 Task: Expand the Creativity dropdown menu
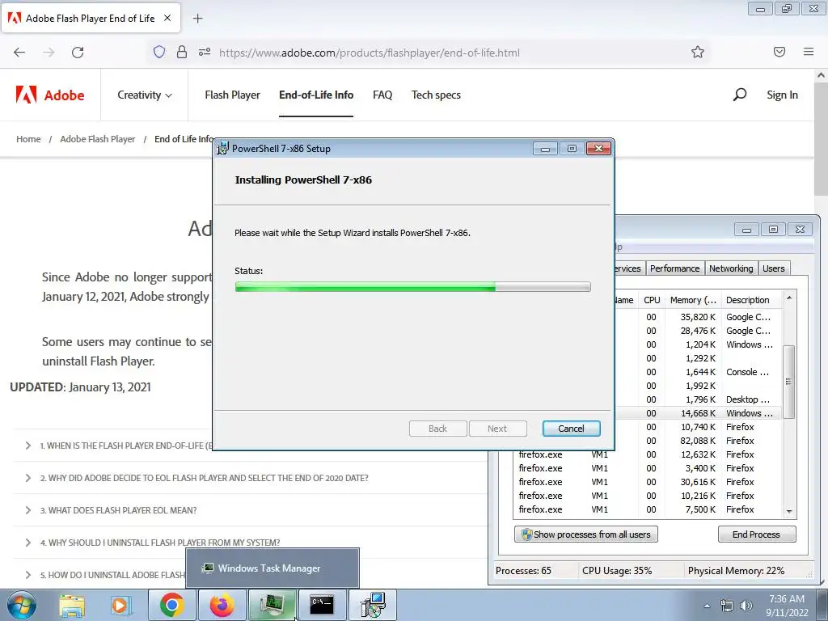pyautogui.click(x=145, y=95)
